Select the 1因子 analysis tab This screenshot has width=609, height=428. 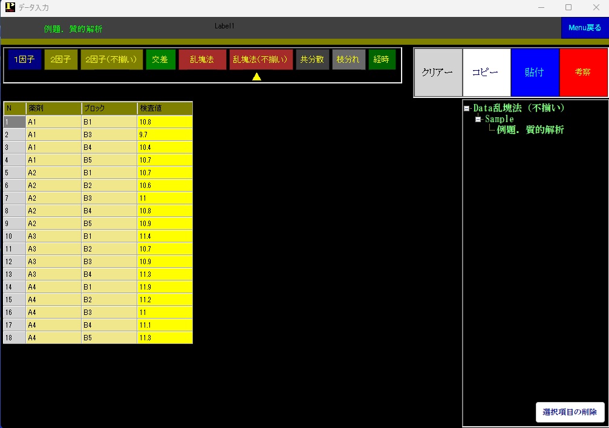point(25,60)
